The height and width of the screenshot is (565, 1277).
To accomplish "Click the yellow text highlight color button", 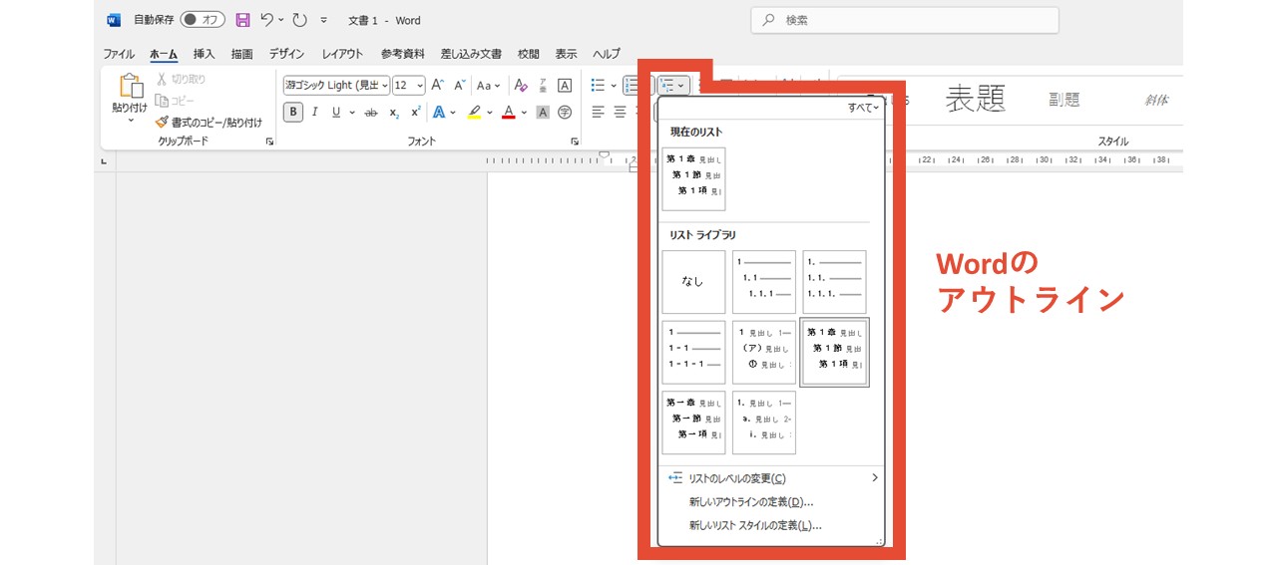I will click(x=474, y=113).
